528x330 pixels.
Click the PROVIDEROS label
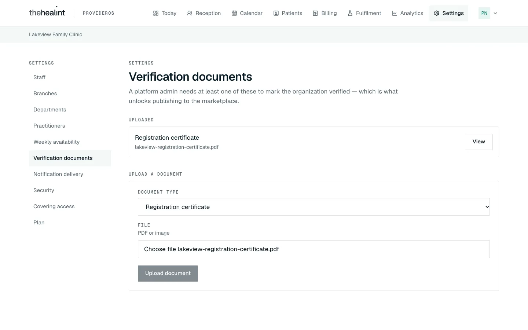(99, 13)
